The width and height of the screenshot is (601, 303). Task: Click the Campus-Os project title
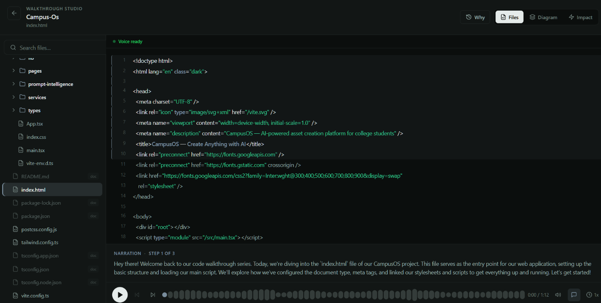pyautogui.click(x=42, y=17)
